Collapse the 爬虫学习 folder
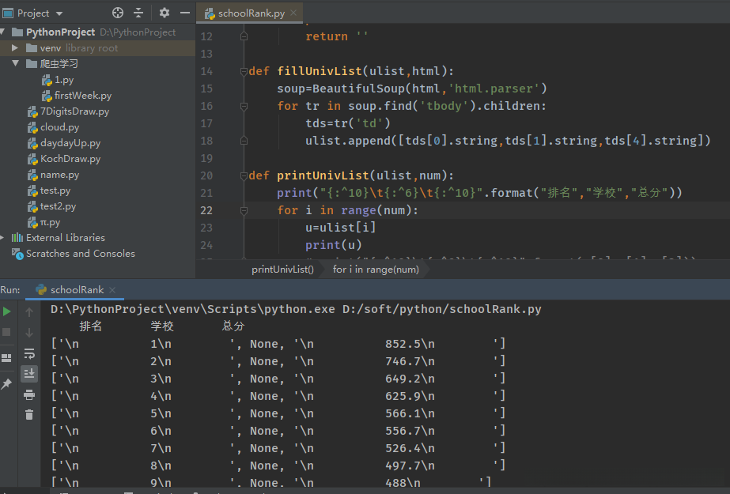Viewport: 730px width, 494px height. (x=15, y=64)
